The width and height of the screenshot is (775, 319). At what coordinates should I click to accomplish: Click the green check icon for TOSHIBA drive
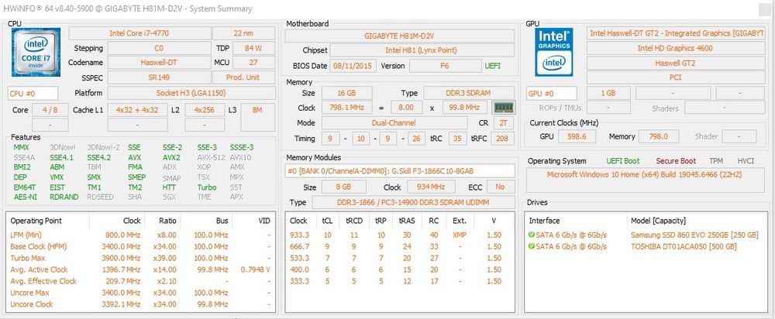532,246
